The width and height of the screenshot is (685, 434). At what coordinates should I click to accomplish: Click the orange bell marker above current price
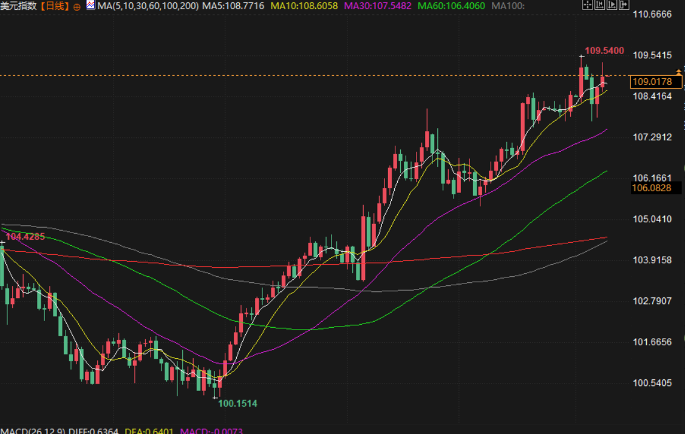[x=678, y=73]
